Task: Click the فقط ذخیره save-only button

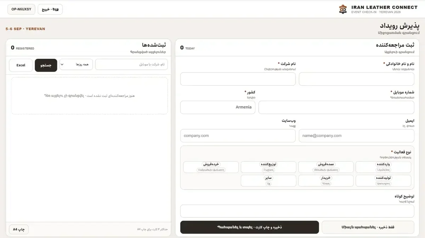Action: (x=368, y=227)
